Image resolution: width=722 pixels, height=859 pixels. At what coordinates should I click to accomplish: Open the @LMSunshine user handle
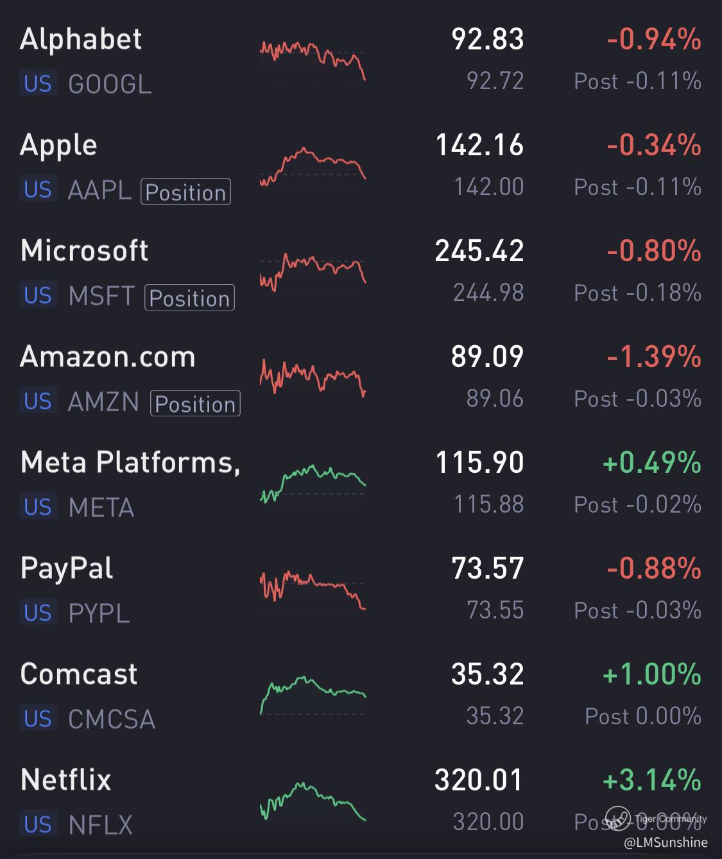click(x=665, y=842)
